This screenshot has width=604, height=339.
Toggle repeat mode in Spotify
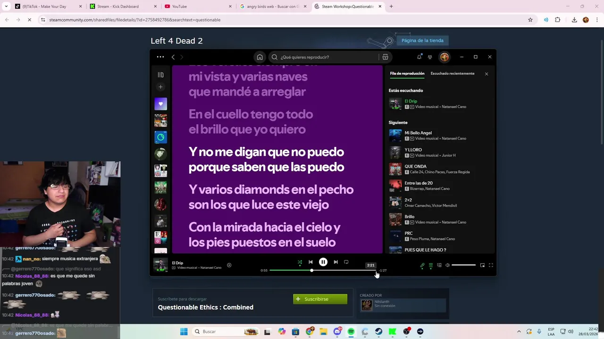(x=346, y=262)
